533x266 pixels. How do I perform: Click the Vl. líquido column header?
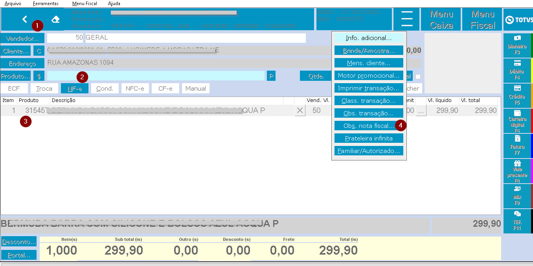(442, 100)
